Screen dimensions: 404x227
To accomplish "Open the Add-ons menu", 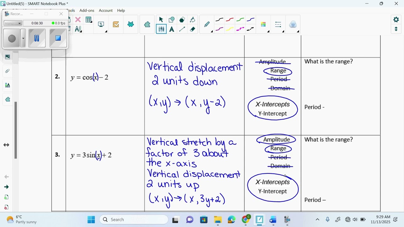I will tap(87, 10).
